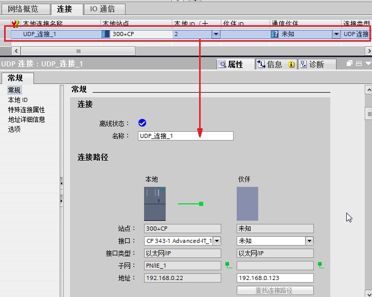Select 特殊连接属性 in the navigation tree
The height and width of the screenshot is (297, 372).
point(26,110)
